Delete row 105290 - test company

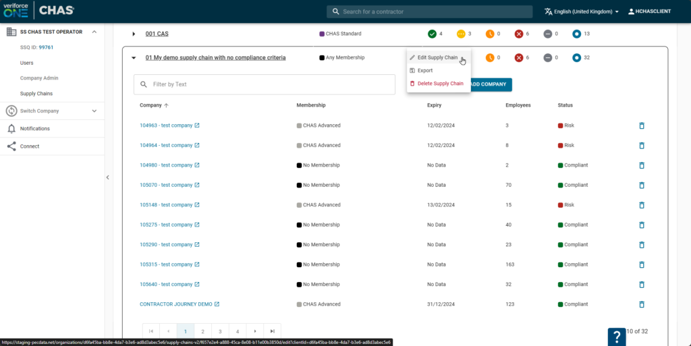coord(642,245)
